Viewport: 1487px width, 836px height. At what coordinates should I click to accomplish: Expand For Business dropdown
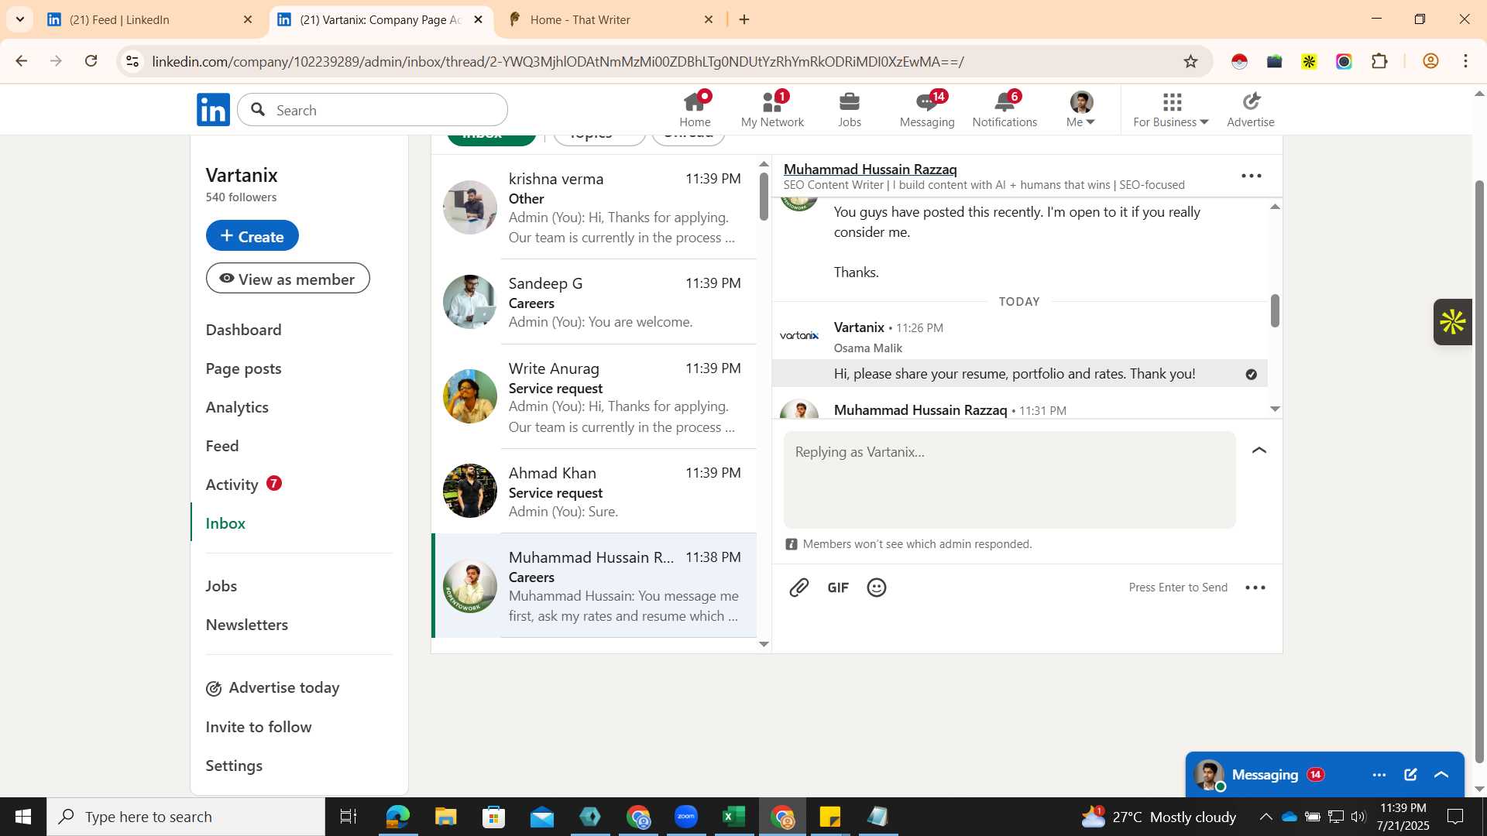pyautogui.click(x=1171, y=109)
